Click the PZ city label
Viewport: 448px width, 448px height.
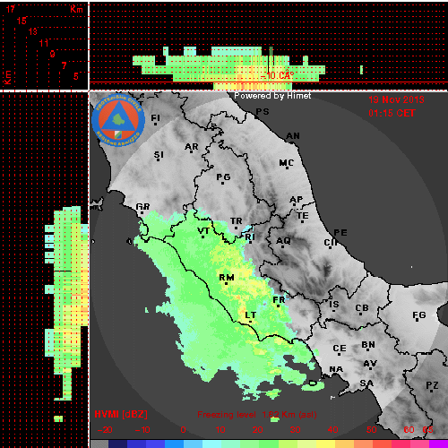pos(432,385)
